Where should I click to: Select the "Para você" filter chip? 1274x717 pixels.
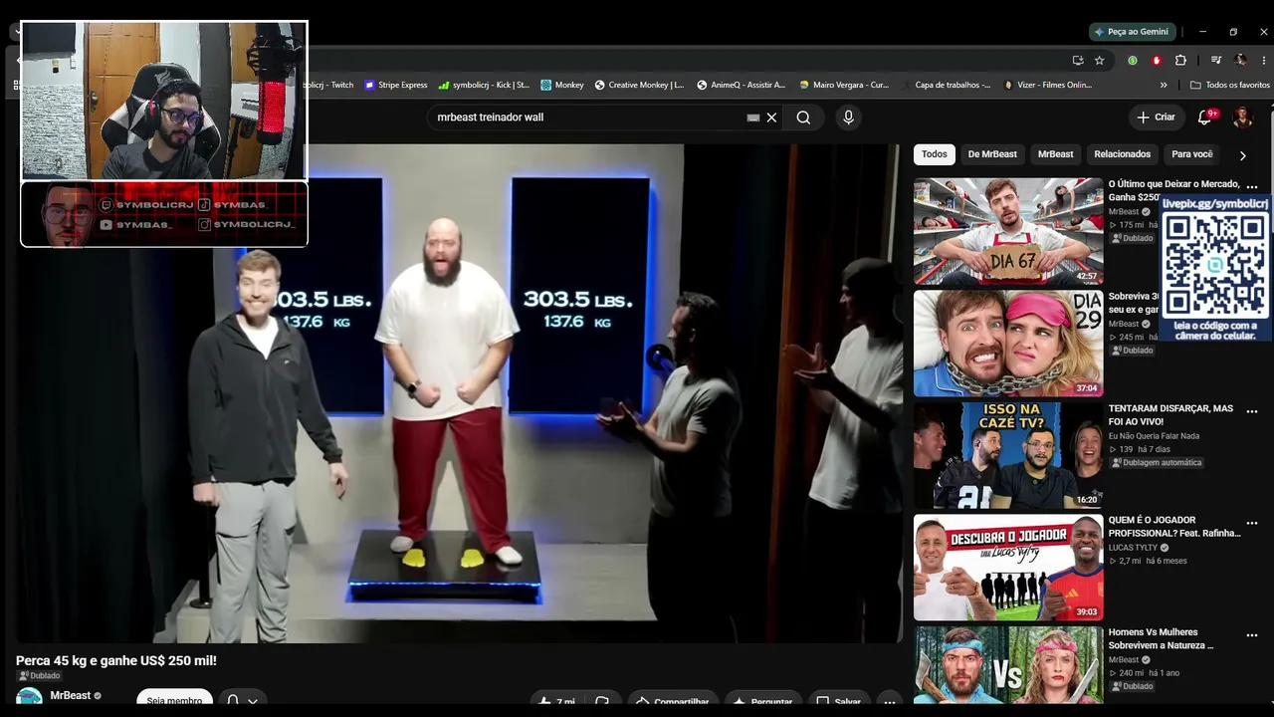point(1192,154)
